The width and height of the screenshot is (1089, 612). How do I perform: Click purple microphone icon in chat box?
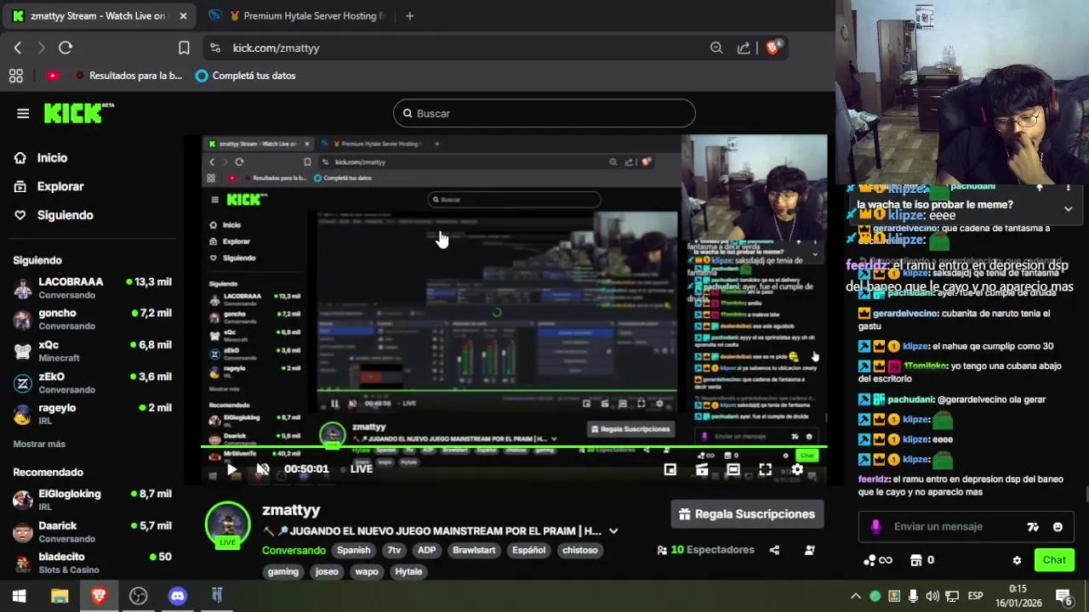(875, 527)
